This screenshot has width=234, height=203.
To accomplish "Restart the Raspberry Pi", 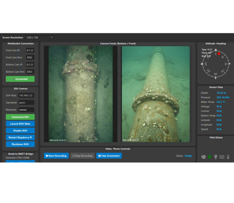I will coord(20,138).
